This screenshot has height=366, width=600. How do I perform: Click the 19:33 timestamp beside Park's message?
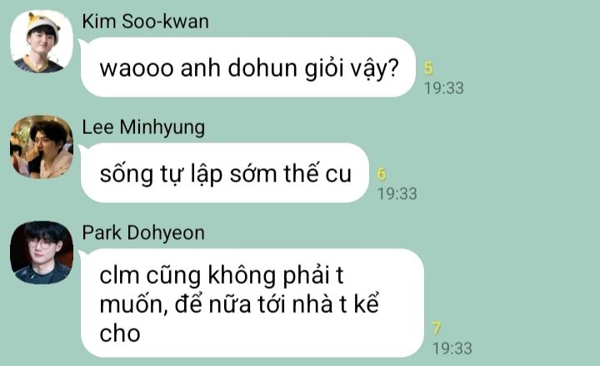point(452,349)
